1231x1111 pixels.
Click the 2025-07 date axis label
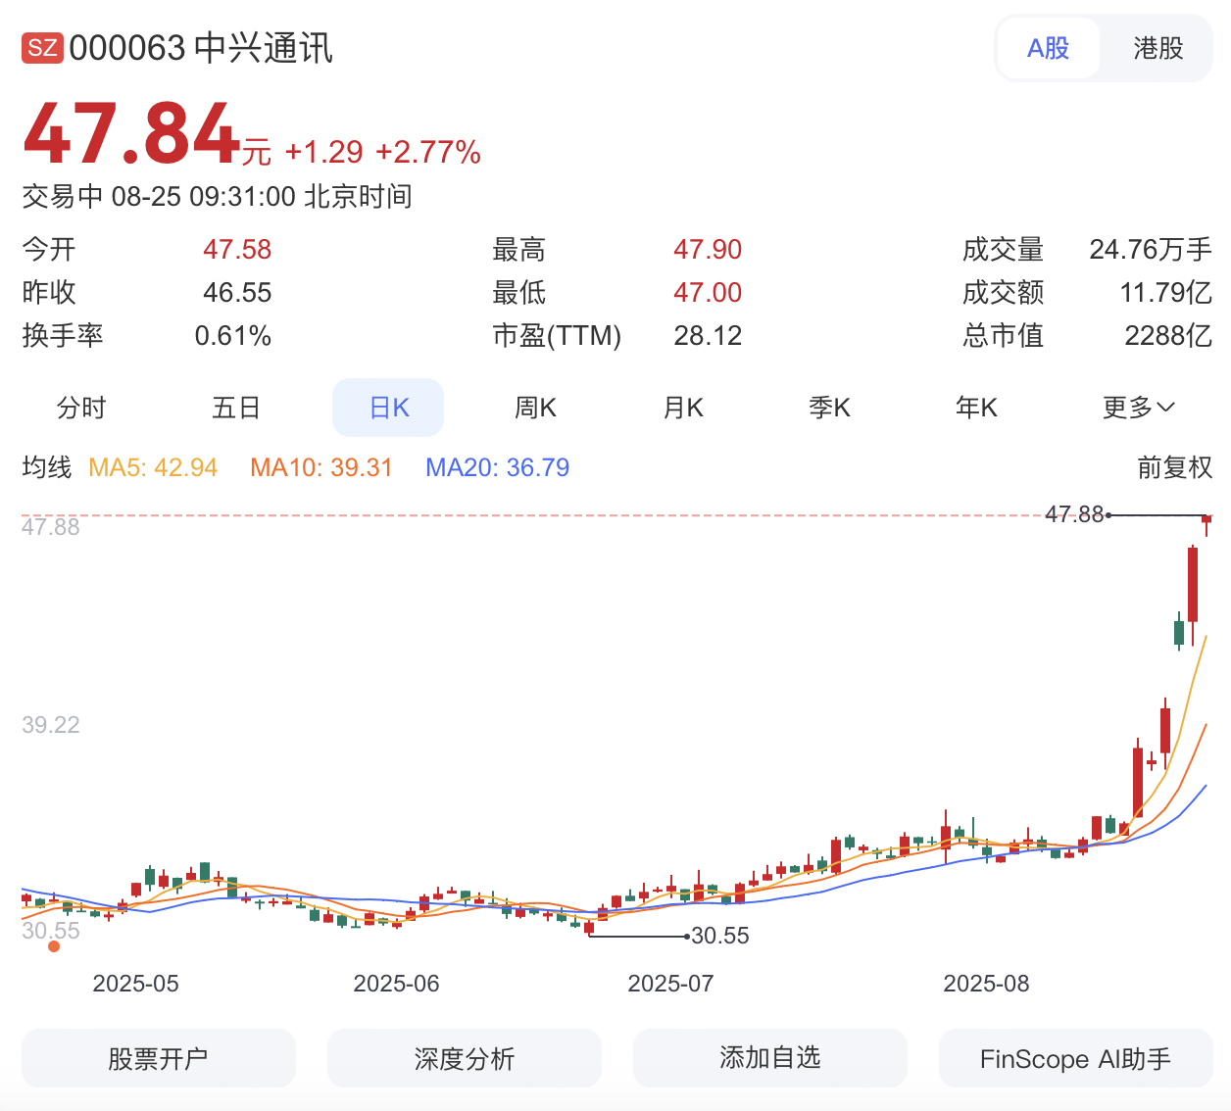tap(671, 984)
